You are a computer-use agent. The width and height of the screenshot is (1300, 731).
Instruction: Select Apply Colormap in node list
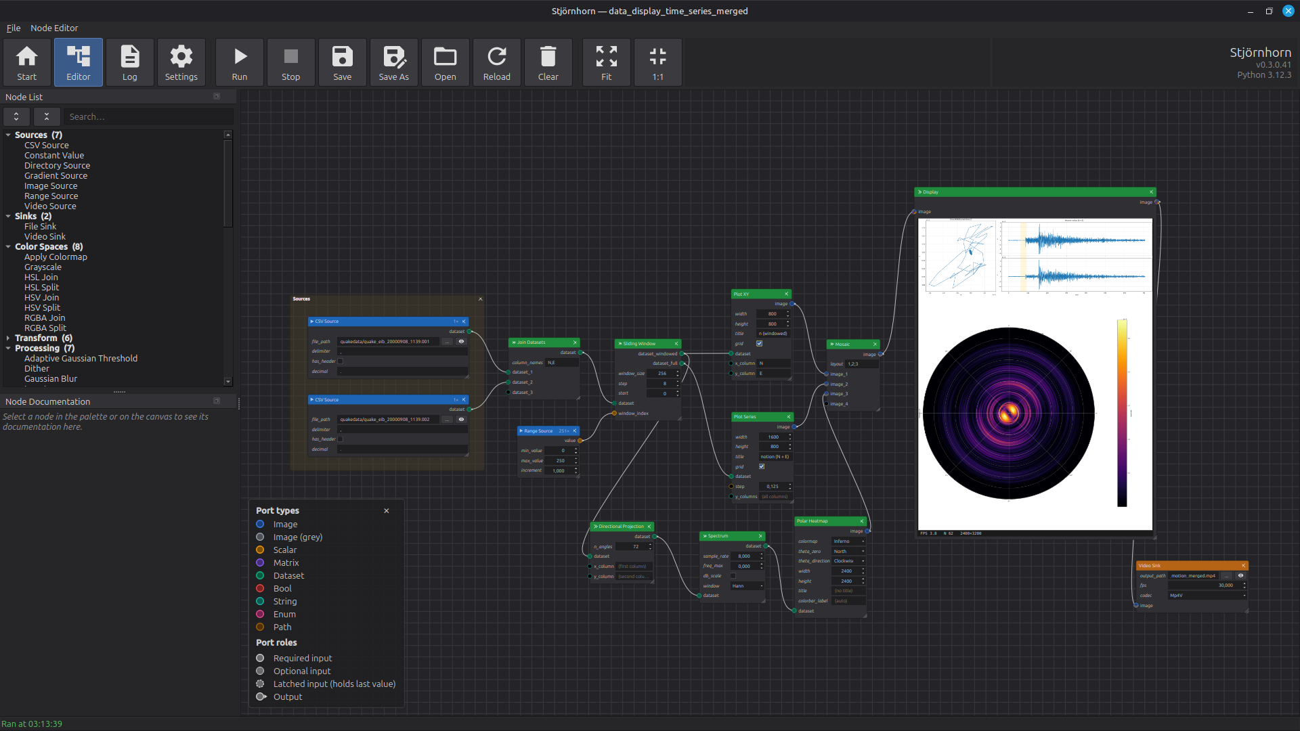coord(56,257)
